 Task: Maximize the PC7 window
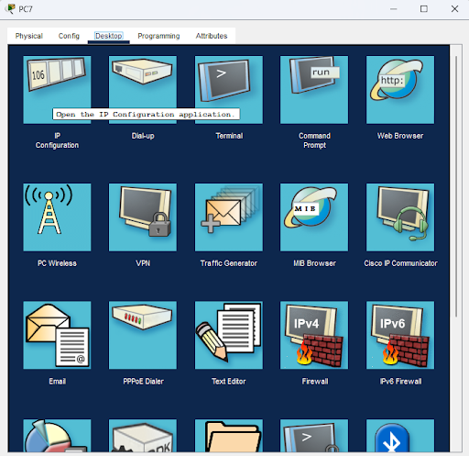click(424, 9)
